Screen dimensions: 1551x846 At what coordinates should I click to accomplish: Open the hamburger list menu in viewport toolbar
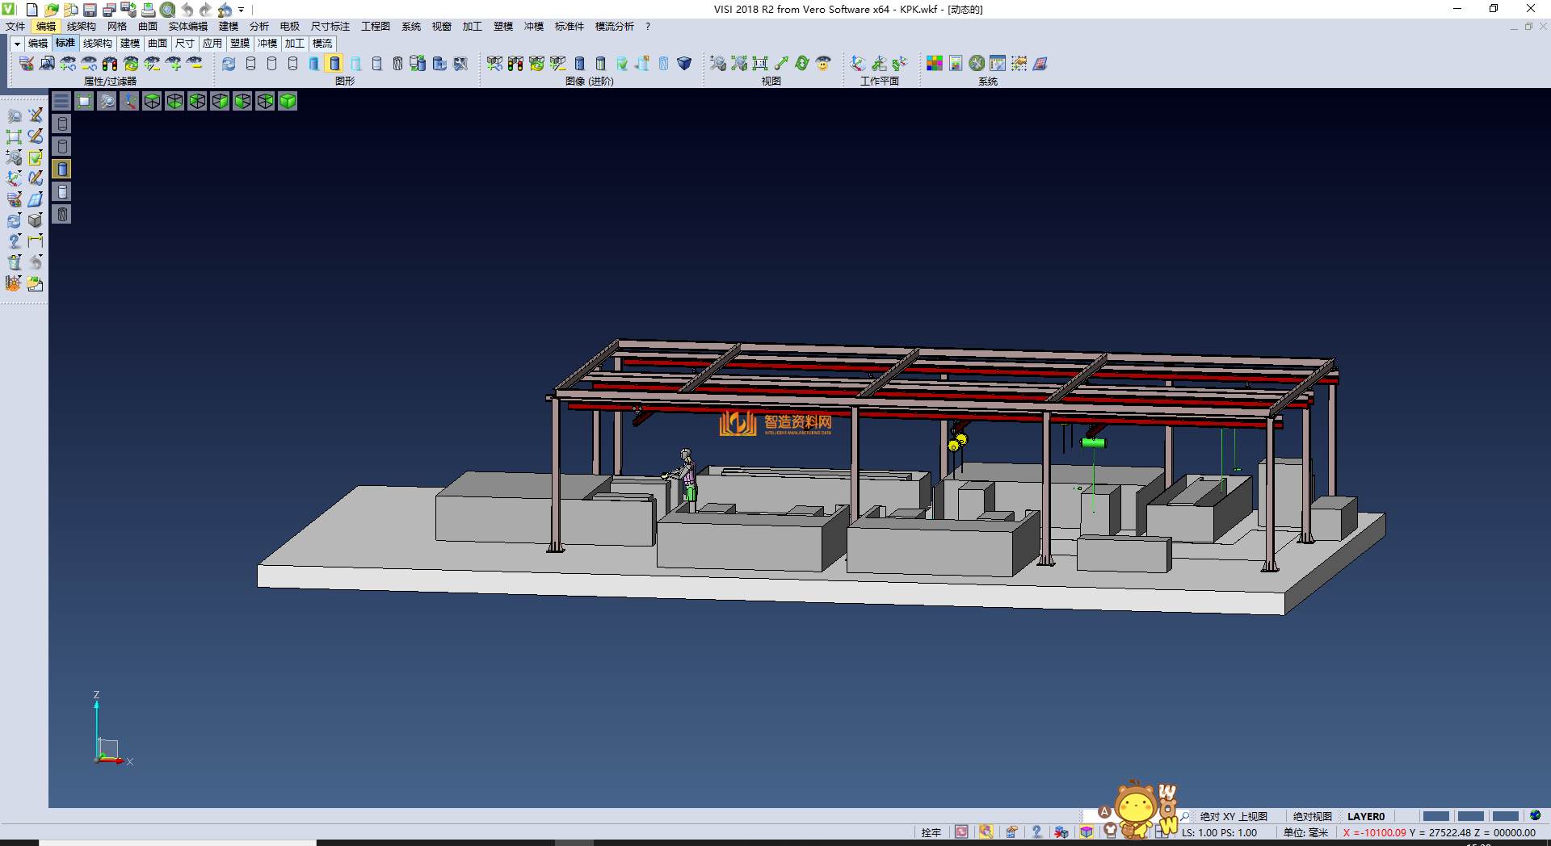61,101
